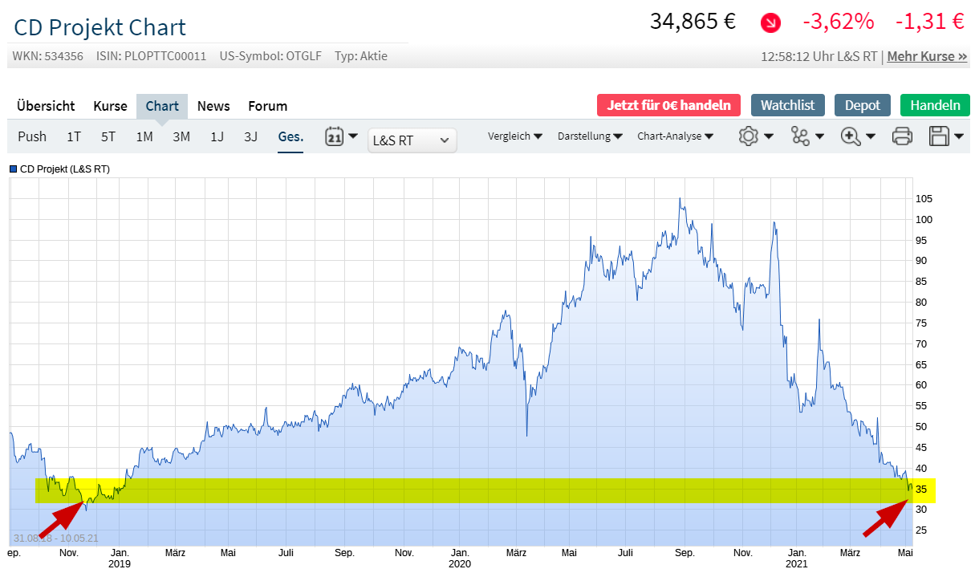Click the Typ: Aktie text
975x573 pixels.
[361, 56]
